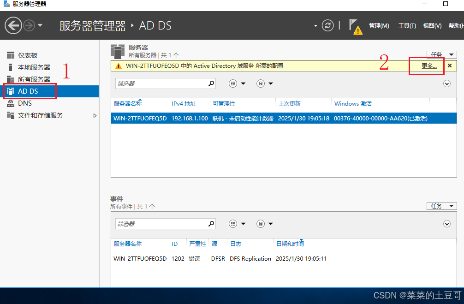The width and height of the screenshot is (464, 304).
Task: Click the 文件和存储服务 icon
Action: tap(11, 115)
